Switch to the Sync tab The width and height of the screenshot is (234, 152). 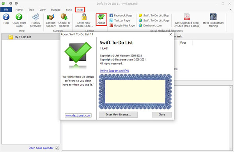69,10
